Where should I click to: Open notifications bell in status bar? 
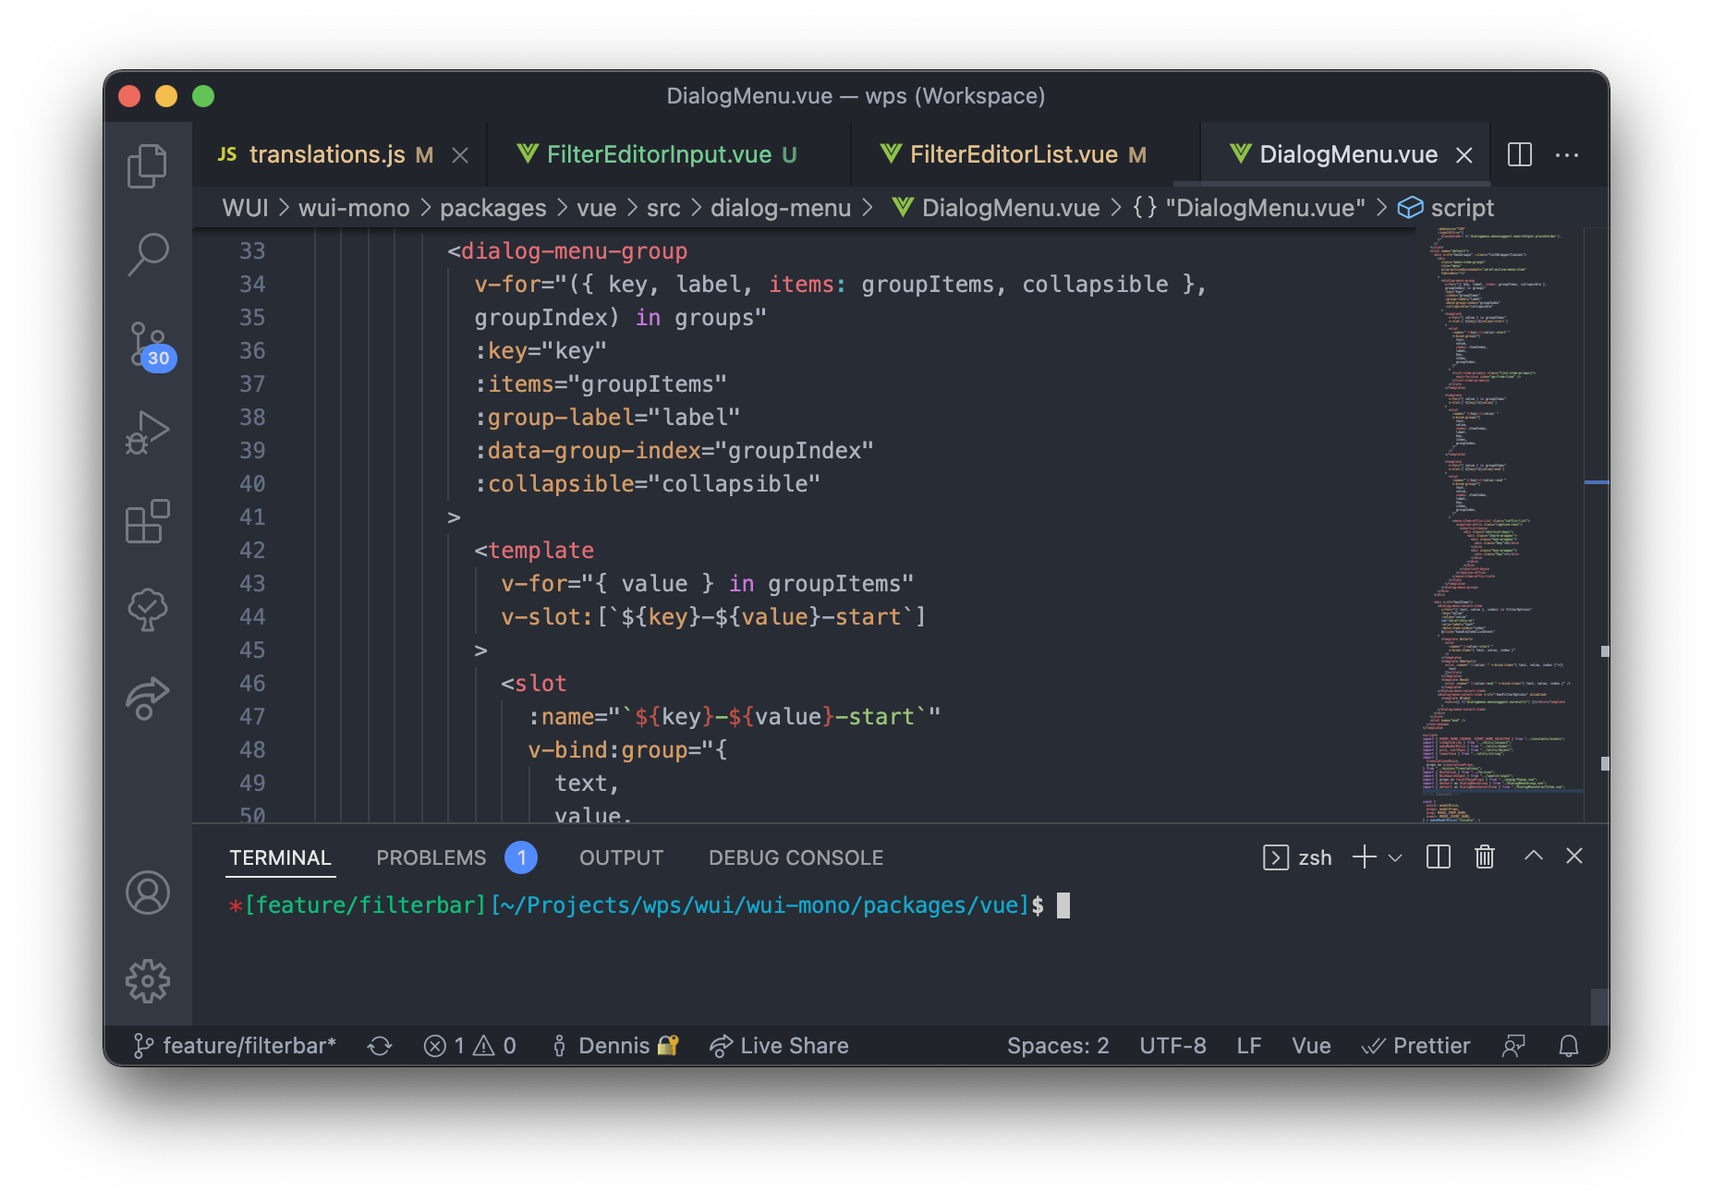pyautogui.click(x=1568, y=1045)
